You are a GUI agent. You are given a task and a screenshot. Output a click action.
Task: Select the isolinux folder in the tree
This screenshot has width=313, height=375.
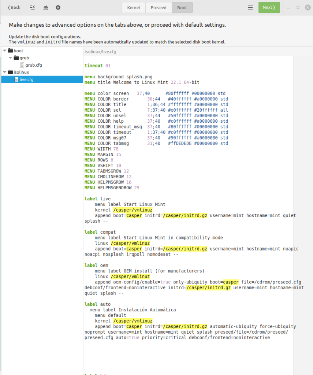point(21,72)
